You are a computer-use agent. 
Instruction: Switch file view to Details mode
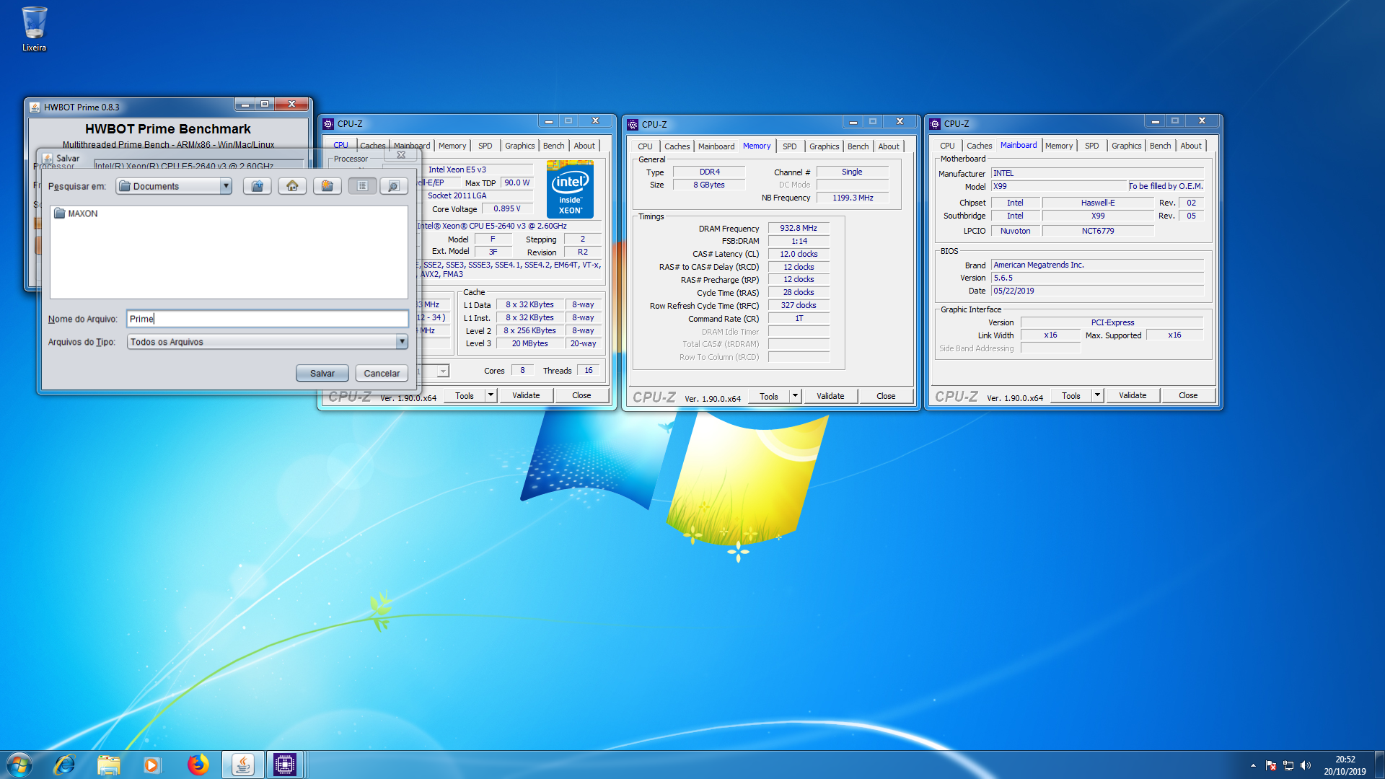394,186
